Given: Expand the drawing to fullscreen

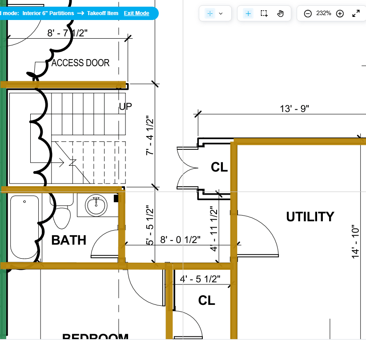Looking at the screenshot, I should (356, 14).
